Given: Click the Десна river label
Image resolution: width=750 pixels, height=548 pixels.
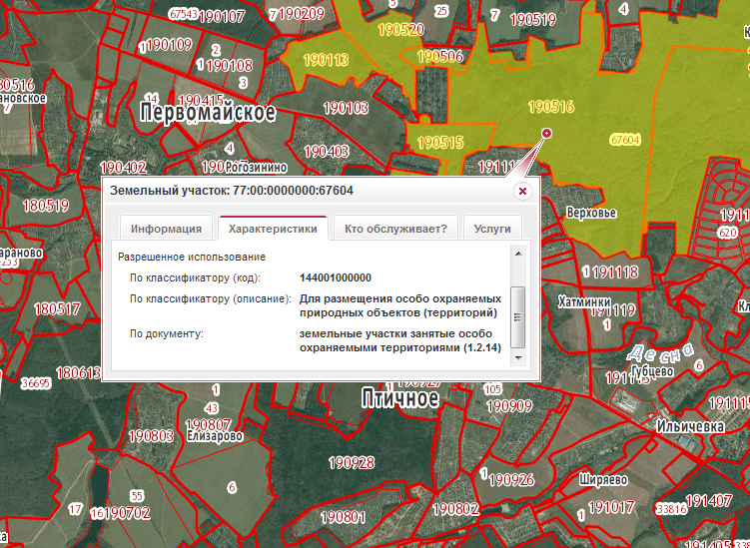Looking at the screenshot, I should (660, 353).
